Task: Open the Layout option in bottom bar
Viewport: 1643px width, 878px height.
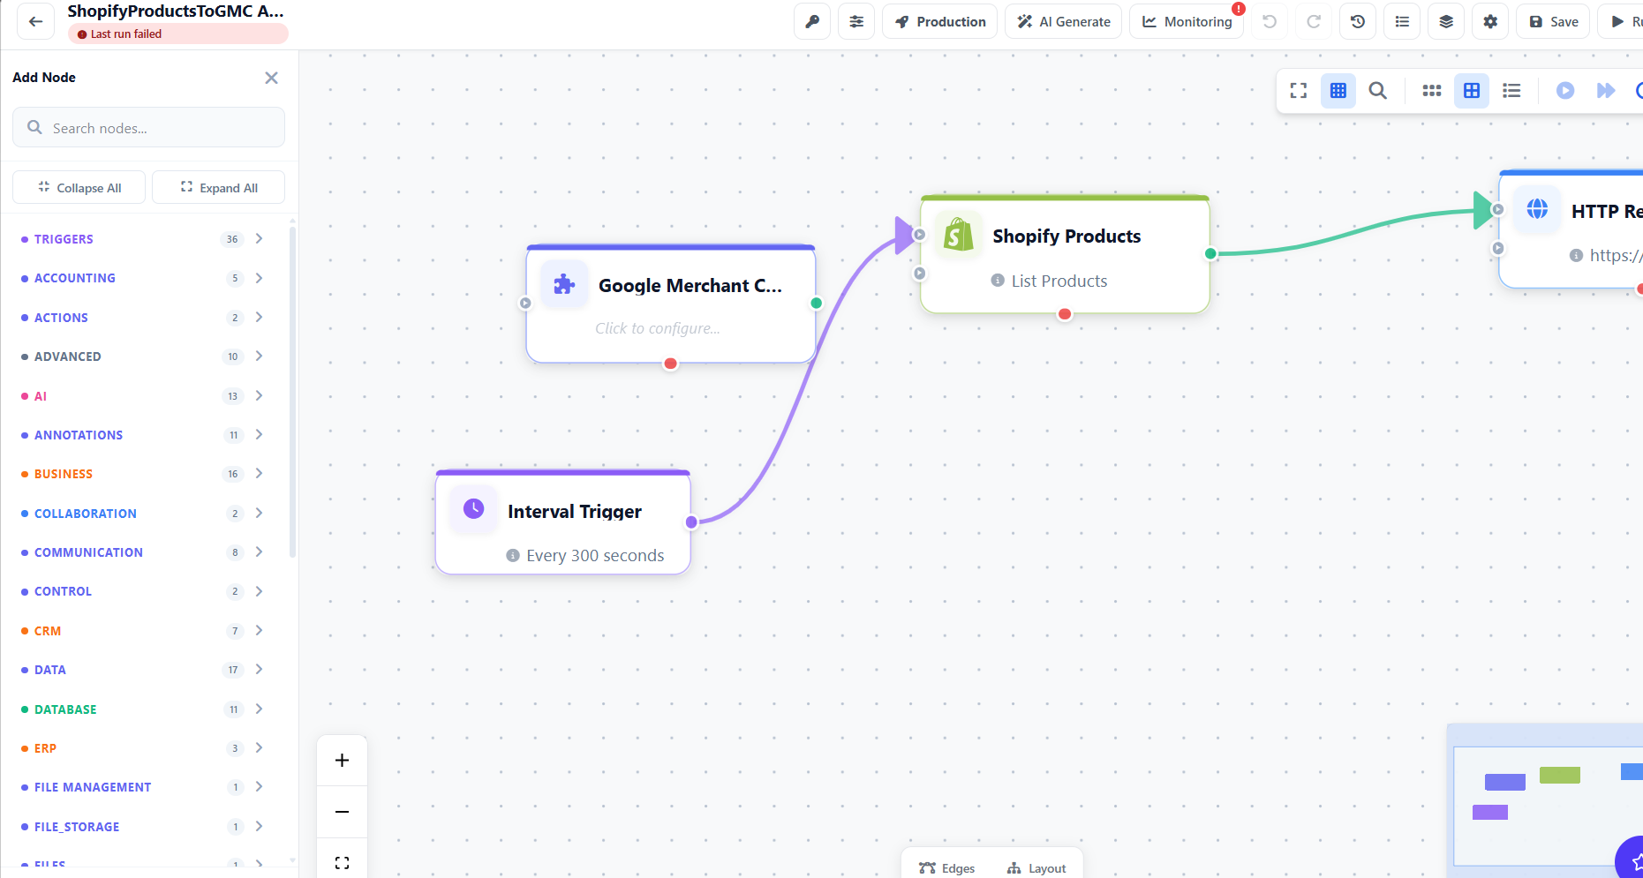Action: [x=1036, y=868]
